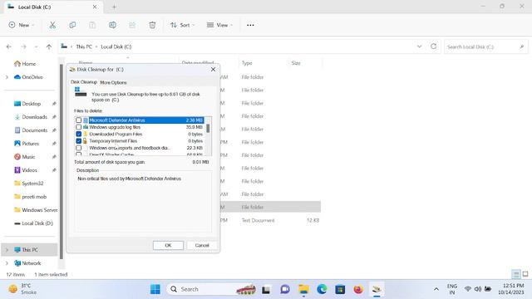Viewport: 532px width, 299px height.
Task: Close the Disk Cleanup dialog
Action: (213, 69)
